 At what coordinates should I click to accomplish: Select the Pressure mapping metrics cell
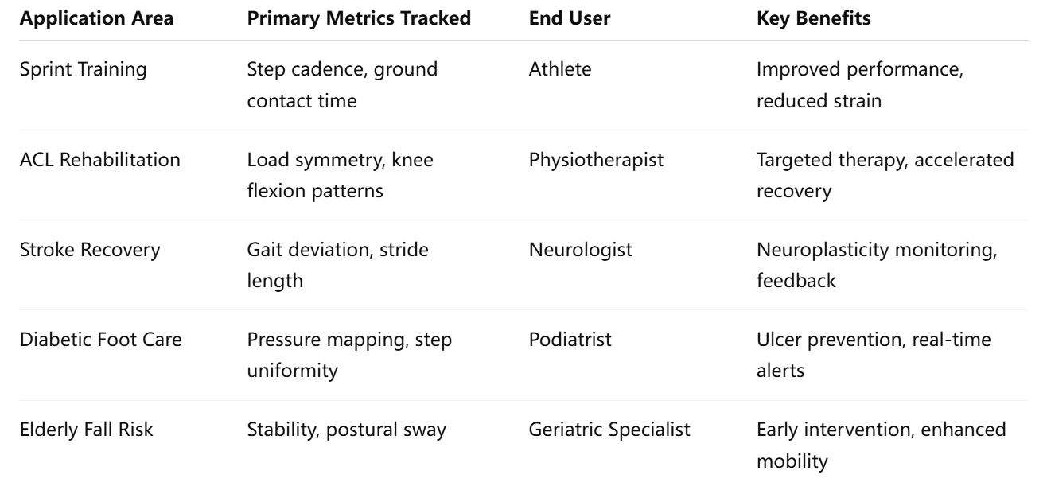pos(350,355)
